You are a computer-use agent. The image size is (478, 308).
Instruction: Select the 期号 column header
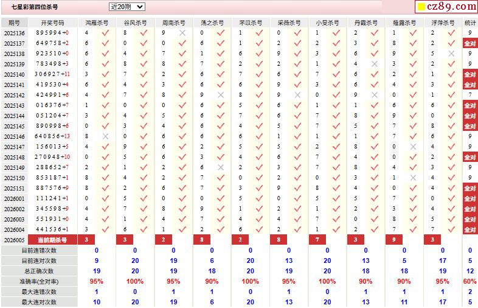[15, 23]
